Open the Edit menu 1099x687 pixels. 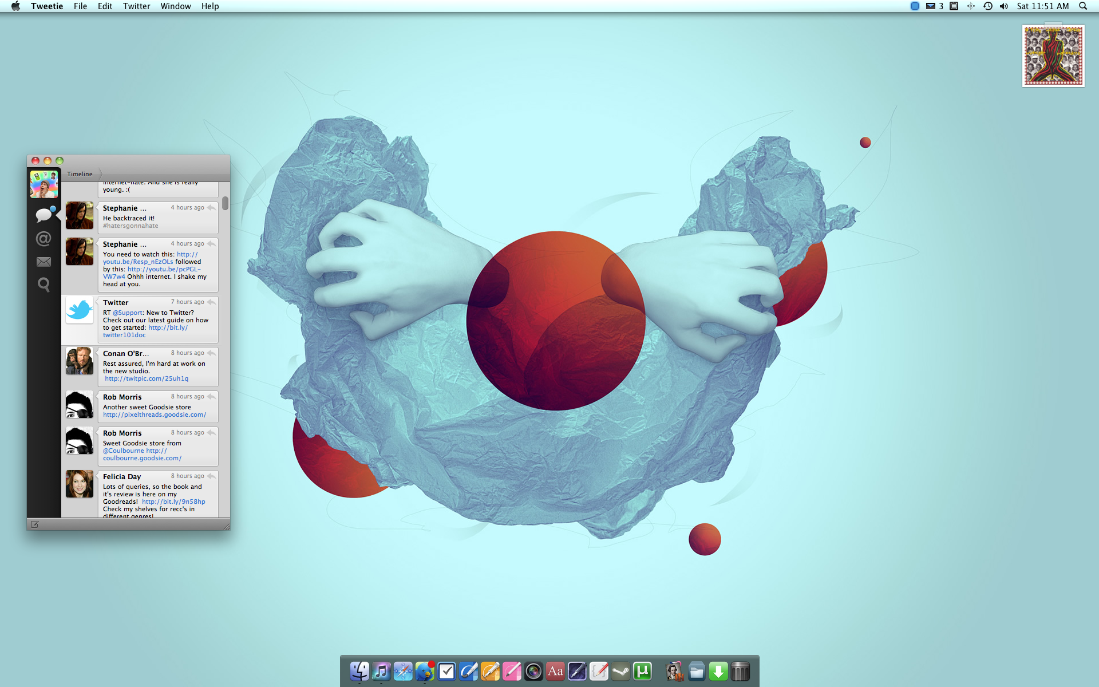click(105, 6)
